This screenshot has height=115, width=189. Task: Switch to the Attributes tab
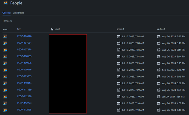18,13
